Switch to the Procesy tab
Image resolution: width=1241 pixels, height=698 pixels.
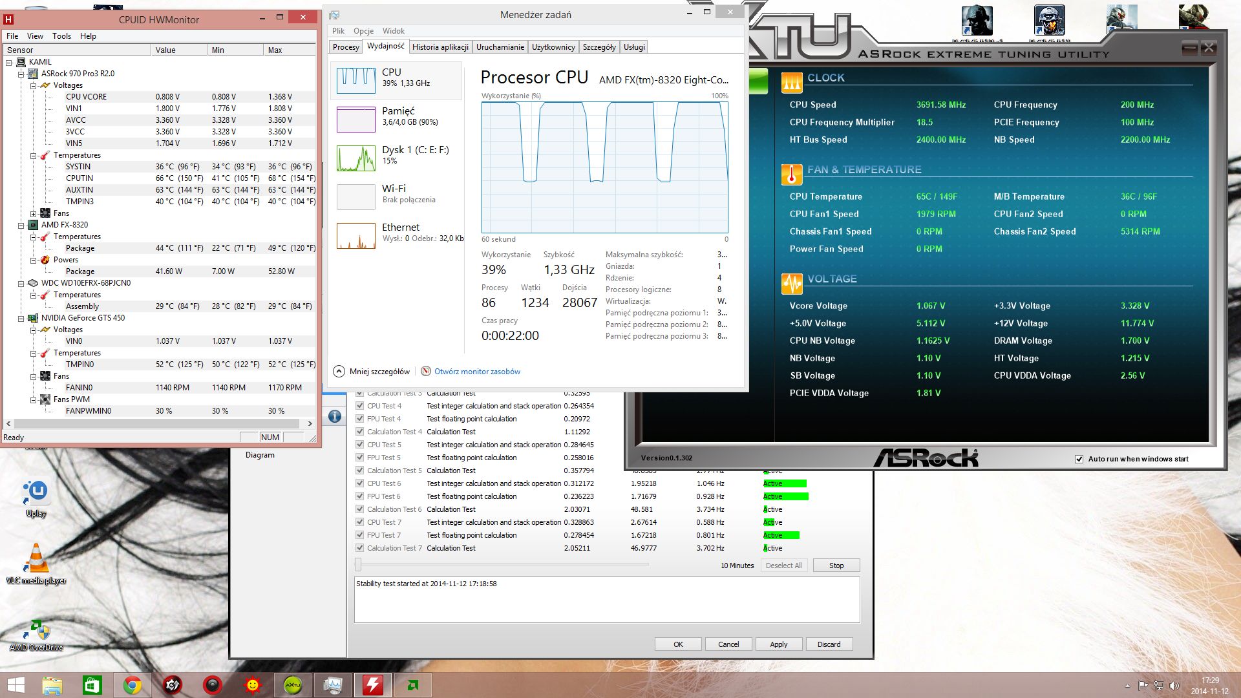coord(346,47)
